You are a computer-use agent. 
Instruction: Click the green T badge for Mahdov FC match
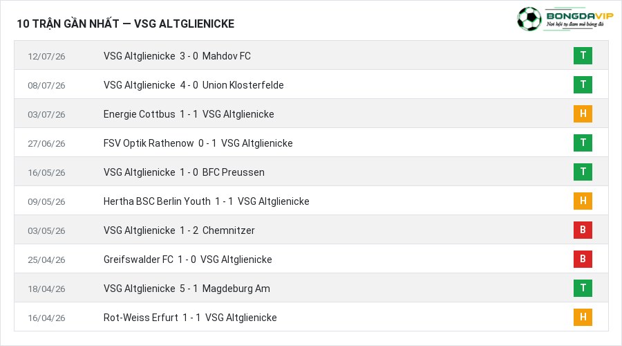pos(583,55)
